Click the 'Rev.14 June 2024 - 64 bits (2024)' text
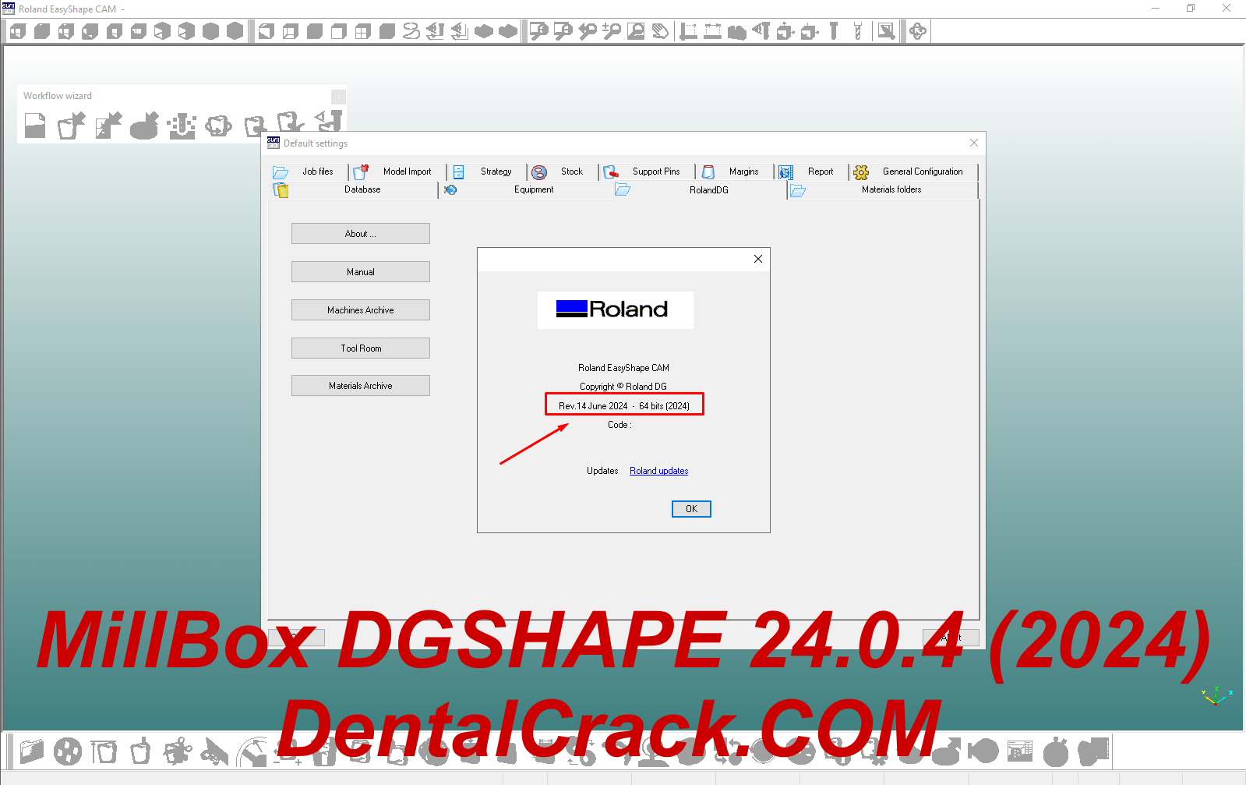1246x785 pixels. 624,406
